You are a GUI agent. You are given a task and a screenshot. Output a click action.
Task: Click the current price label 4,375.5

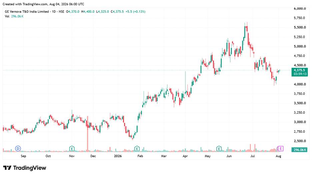coord(299,70)
